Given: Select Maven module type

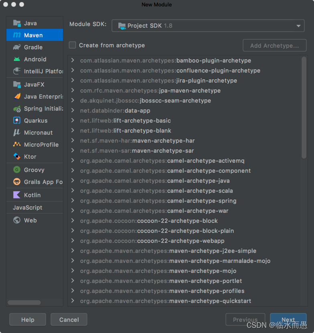Looking at the screenshot, I should click(34, 35).
